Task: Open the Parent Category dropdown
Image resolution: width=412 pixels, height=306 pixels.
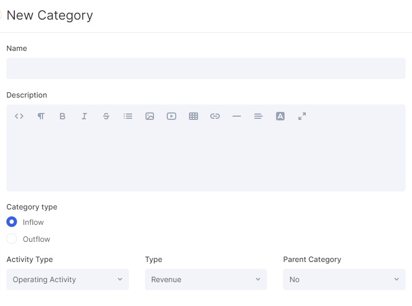Action: coord(344,279)
